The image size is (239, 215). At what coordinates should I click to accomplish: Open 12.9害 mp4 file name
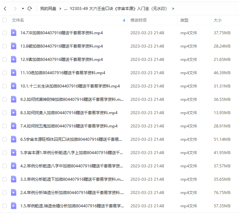pos(61,59)
